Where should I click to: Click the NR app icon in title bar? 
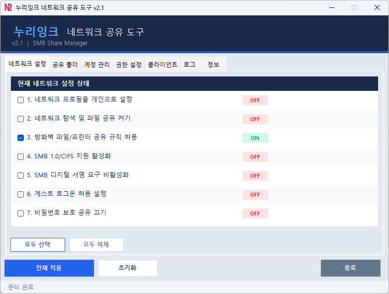[8, 7]
